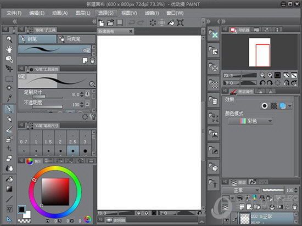Select the Pencil tool

click(9, 119)
